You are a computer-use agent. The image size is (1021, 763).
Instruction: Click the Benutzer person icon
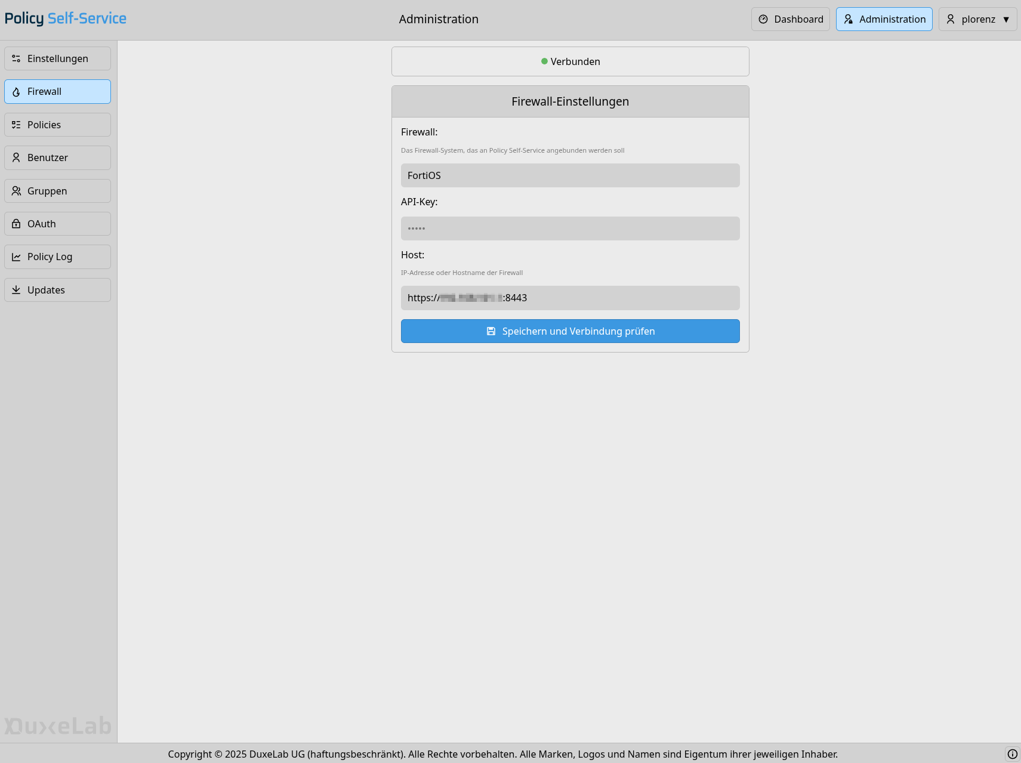pyautogui.click(x=16, y=157)
